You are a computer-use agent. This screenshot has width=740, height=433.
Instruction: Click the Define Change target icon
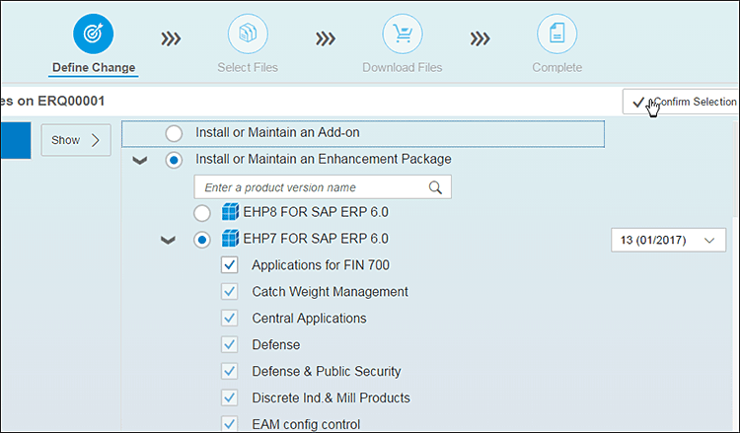(x=93, y=36)
